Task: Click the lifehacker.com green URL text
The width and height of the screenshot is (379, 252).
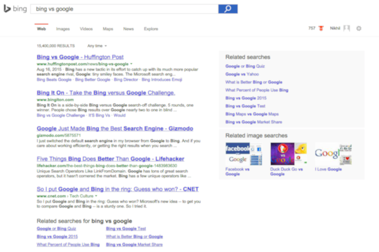Action: pos(107,166)
